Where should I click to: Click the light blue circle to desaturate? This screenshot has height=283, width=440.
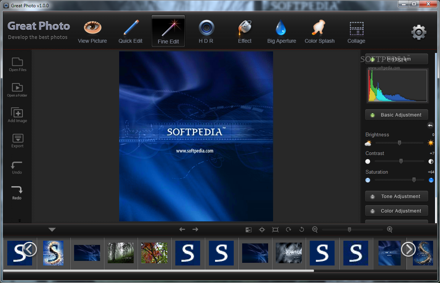click(367, 180)
